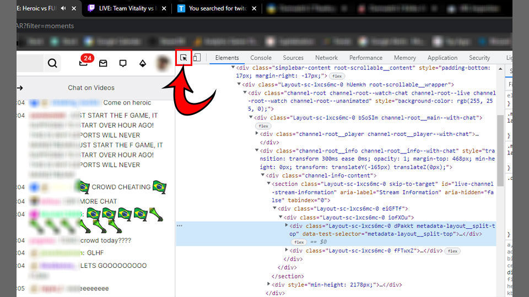Expand the fFTwxZ div node
This screenshot has height=297, width=529.
pyautogui.click(x=287, y=250)
